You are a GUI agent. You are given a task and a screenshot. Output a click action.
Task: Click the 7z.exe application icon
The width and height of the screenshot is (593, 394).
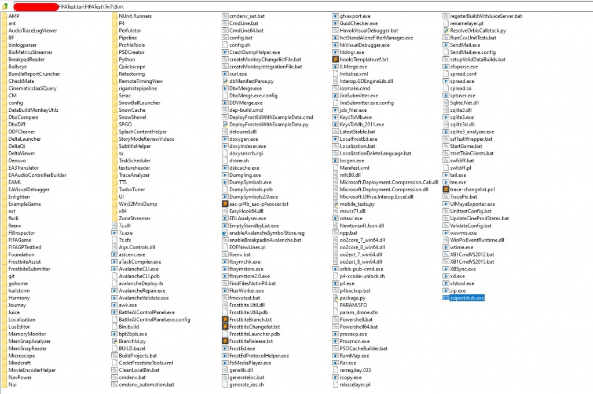click(114, 233)
